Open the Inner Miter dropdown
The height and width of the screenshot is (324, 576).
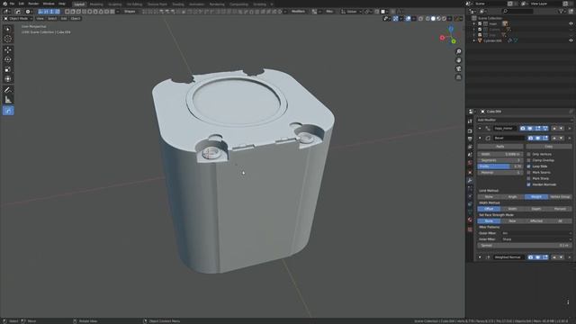coord(536,239)
